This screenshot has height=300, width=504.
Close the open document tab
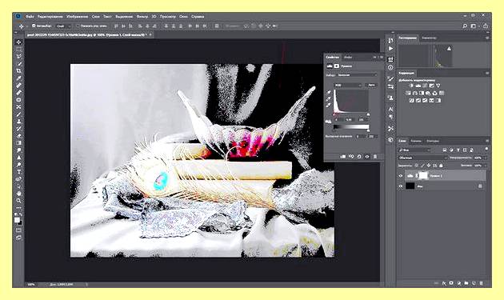150,34
